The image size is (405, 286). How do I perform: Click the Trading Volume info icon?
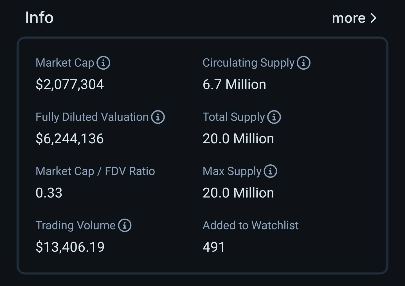125,225
